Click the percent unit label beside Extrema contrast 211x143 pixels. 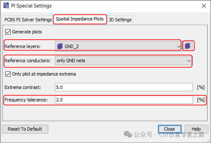[201, 87]
